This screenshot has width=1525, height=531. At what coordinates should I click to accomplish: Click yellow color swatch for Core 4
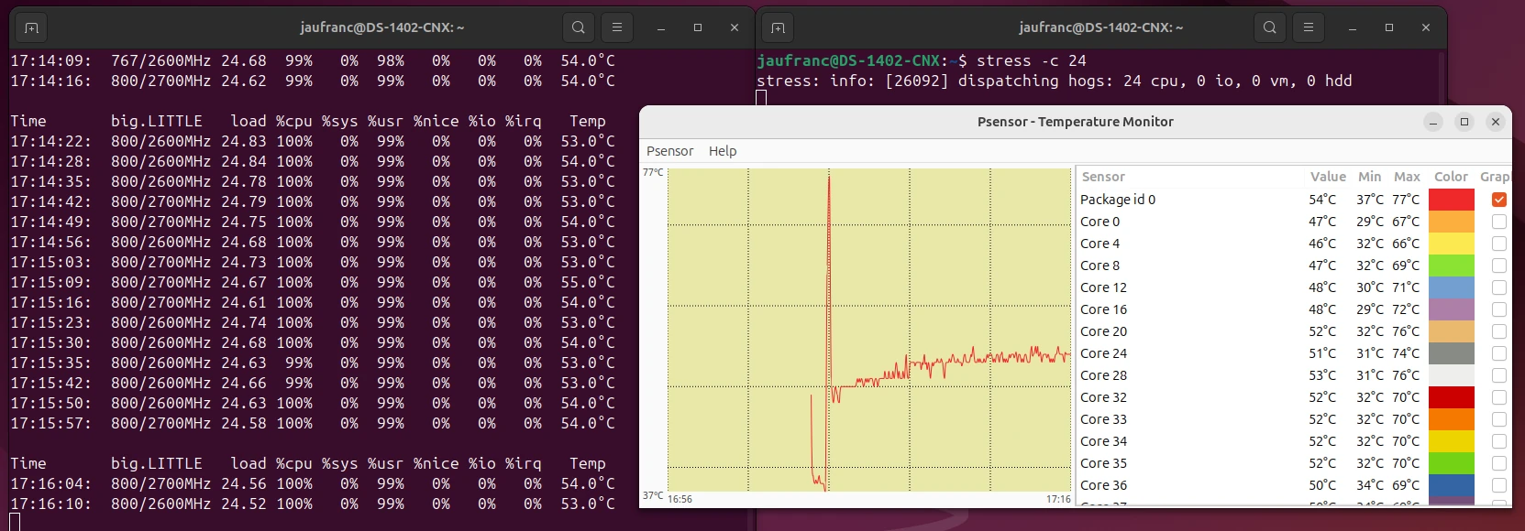tap(1452, 244)
